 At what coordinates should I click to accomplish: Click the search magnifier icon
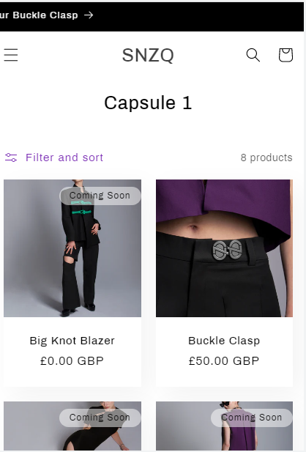[253, 55]
